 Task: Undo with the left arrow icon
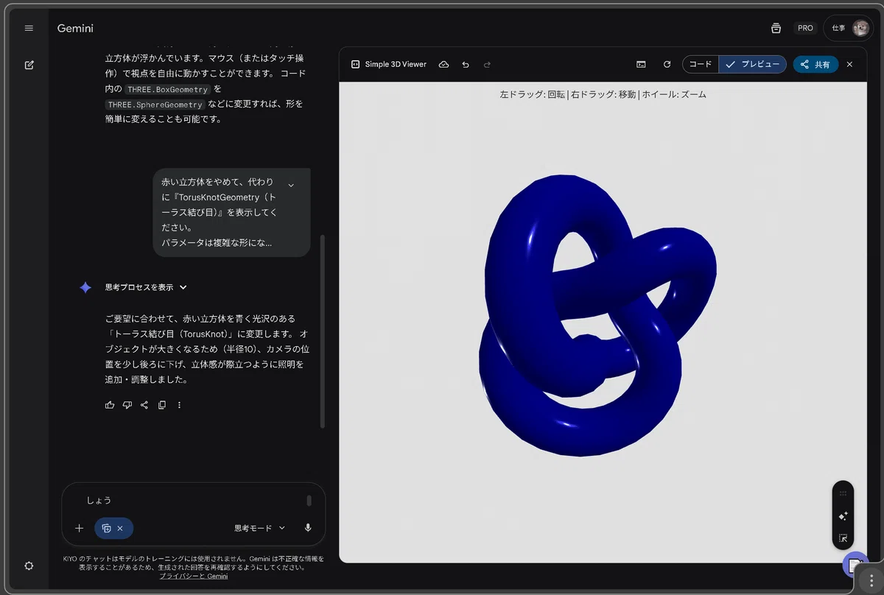(466, 64)
